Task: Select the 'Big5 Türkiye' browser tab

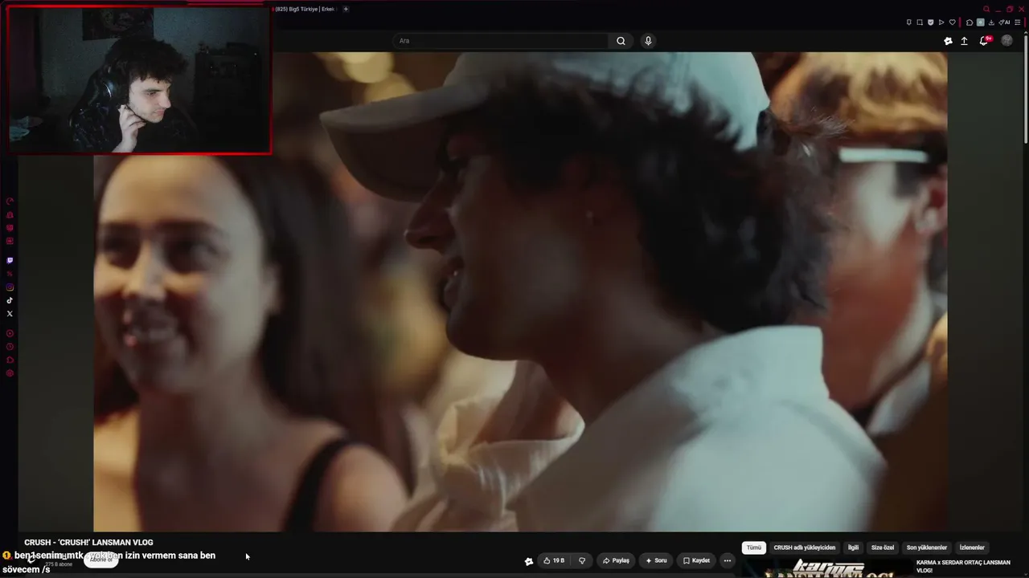Action: 304,9
